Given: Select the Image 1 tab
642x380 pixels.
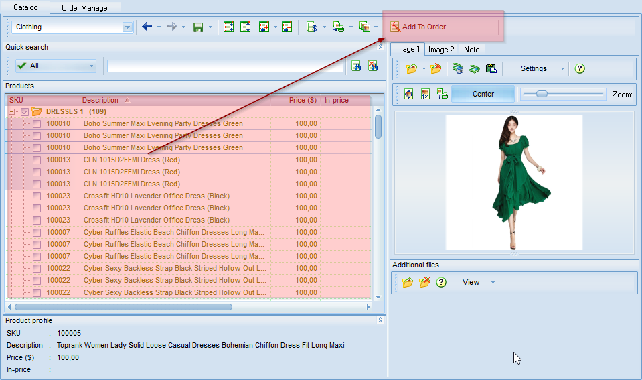Looking at the screenshot, I should (x=408, y=49).
